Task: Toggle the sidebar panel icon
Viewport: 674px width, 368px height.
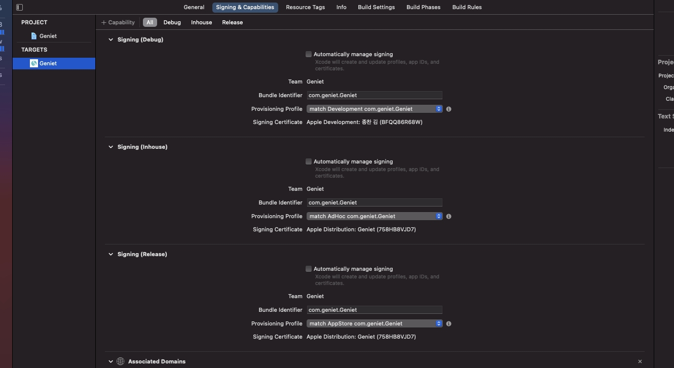Action: (x=19, y=7)
